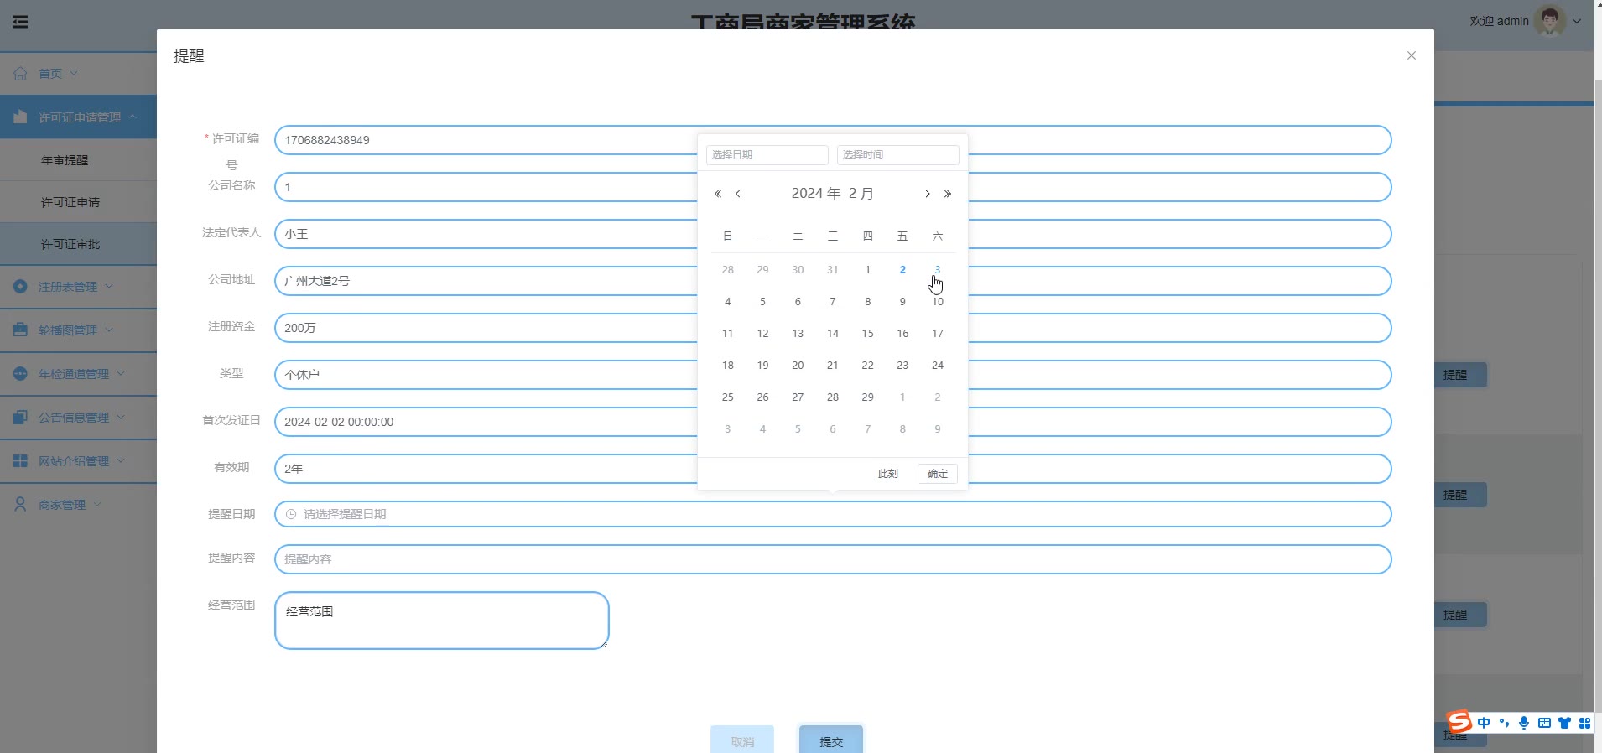Click the 许可证申请管理 sidebar icon
1602x753 pixels.
point(20,117)
